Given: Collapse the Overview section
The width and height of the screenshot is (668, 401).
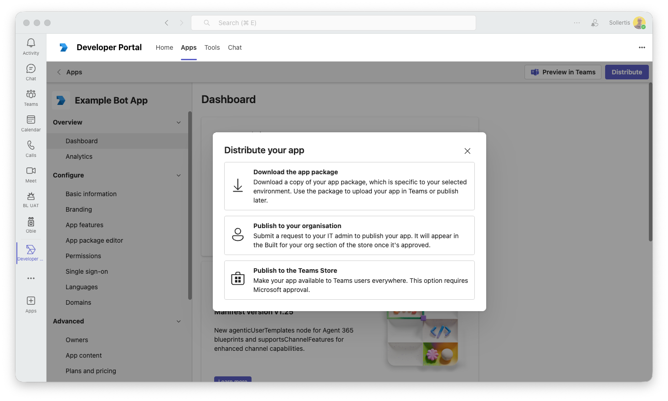Looking at the screenshot, I should point(179,122).
